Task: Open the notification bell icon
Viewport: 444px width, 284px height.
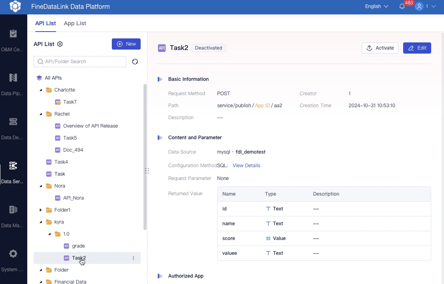Action: [x=402, y=6]
